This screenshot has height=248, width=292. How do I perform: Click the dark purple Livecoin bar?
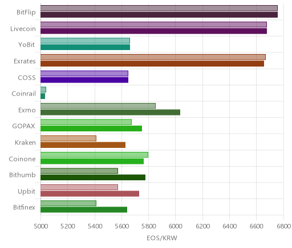pyautogui.click(x=153, y=31)
